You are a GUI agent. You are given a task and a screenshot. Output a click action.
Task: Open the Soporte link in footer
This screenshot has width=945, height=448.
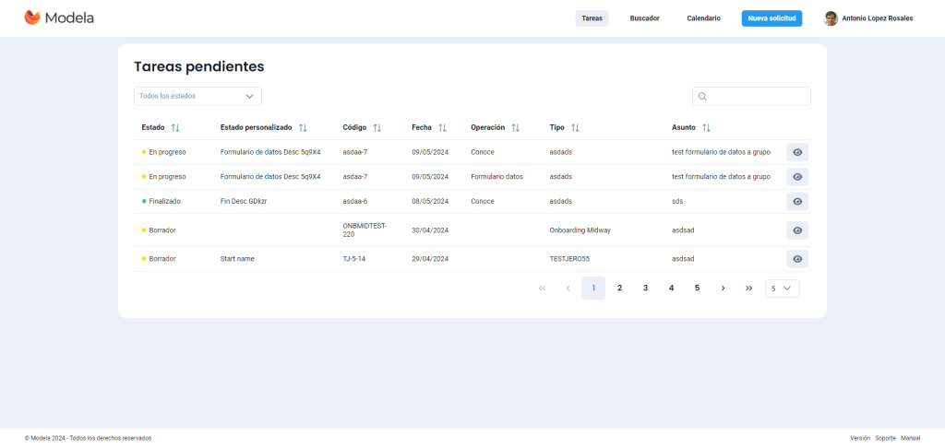pos(885,438)
